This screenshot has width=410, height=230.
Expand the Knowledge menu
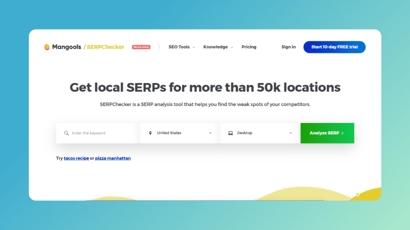coord(218,47)
